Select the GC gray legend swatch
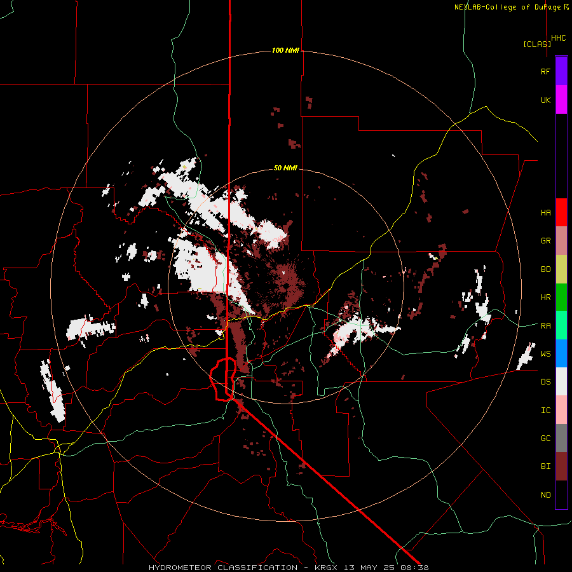The width and height of the screenshot is (572, 572). point(561,438)
